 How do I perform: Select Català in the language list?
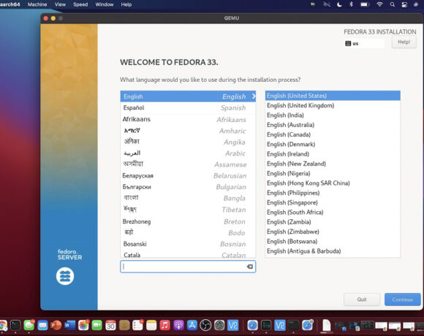[x=188, y=254]
